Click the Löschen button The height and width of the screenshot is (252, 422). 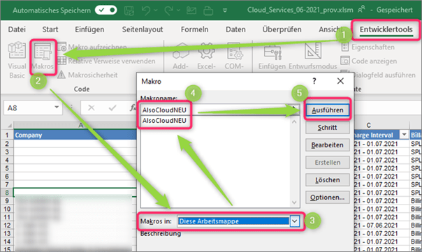click(x=327, y=180)
